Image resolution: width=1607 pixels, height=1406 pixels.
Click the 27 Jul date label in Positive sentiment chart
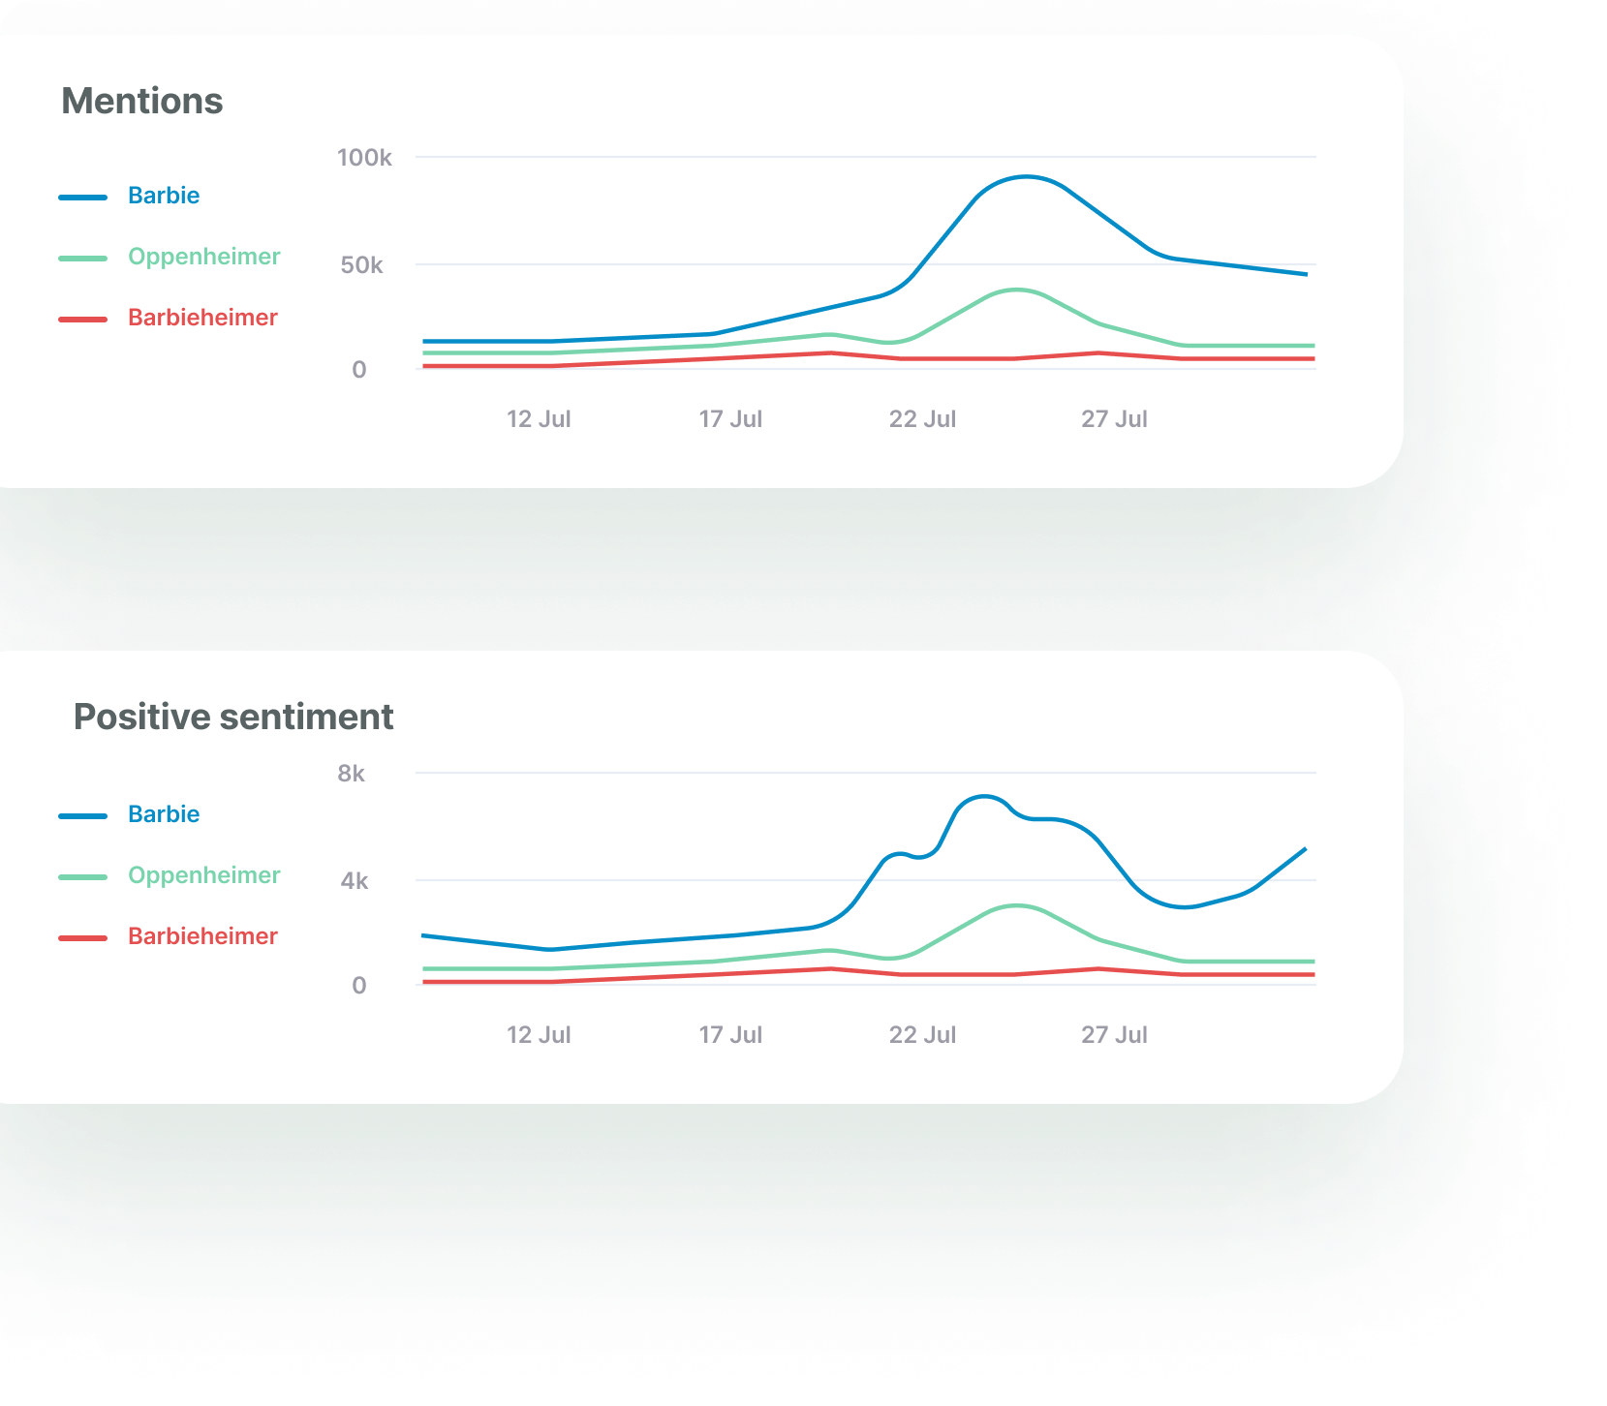tap(1114, 1035)
